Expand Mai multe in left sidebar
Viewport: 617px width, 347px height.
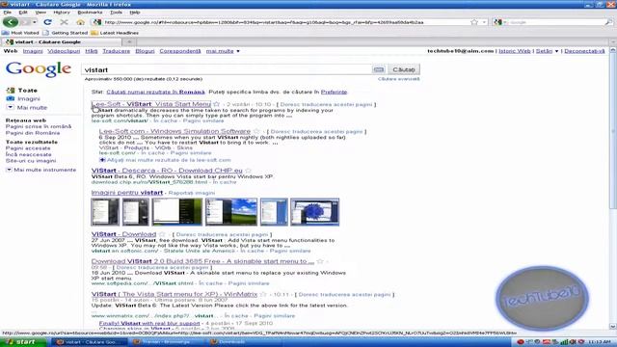[27, 107]
